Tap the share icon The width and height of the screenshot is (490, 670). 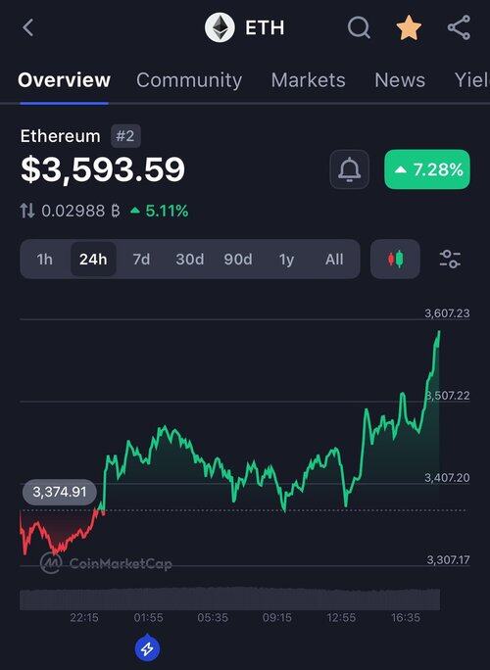click(459, 27)
